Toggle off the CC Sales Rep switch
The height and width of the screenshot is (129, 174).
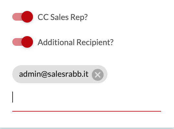[x=23, y=17]
